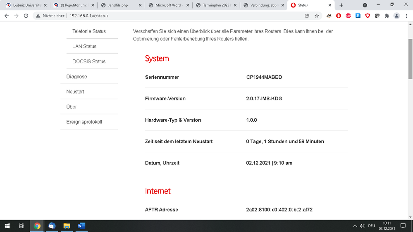Screen dimensions: 413x232
Task: Click the AFTR address value
Action: 279,210
